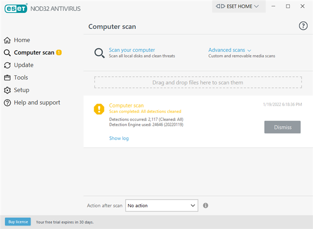Start Scan your computer
Screen dimensions: 313x229
tap(132, 50)
